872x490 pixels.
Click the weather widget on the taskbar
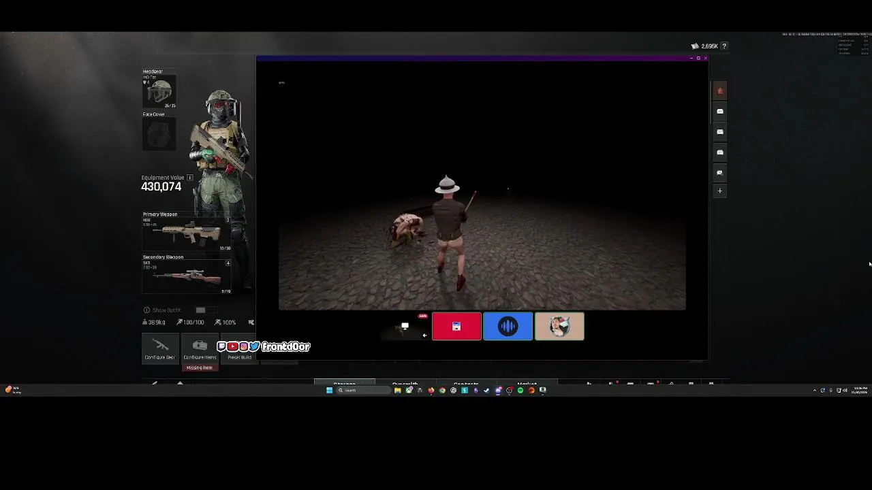[x=13, y=390]
